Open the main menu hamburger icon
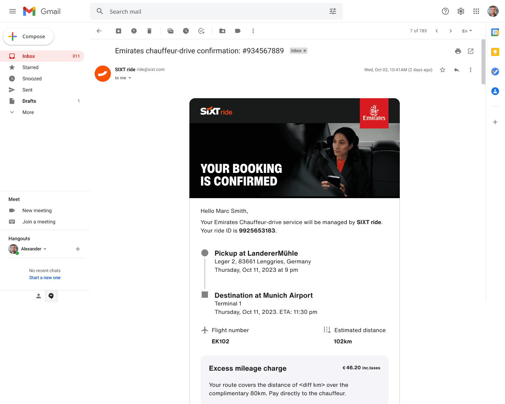The height and width of the screenshot is (404, 505). click(13, 11)
